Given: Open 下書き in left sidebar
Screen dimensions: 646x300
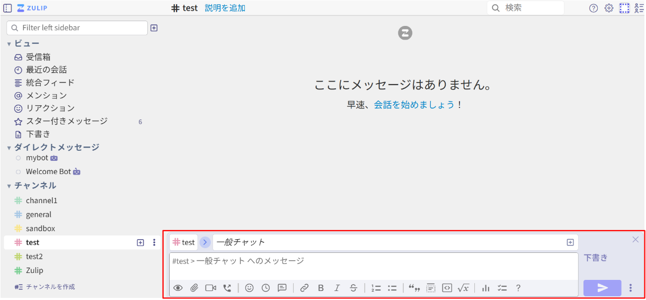Looking at the screenshot, I should [x=38, y=134].
